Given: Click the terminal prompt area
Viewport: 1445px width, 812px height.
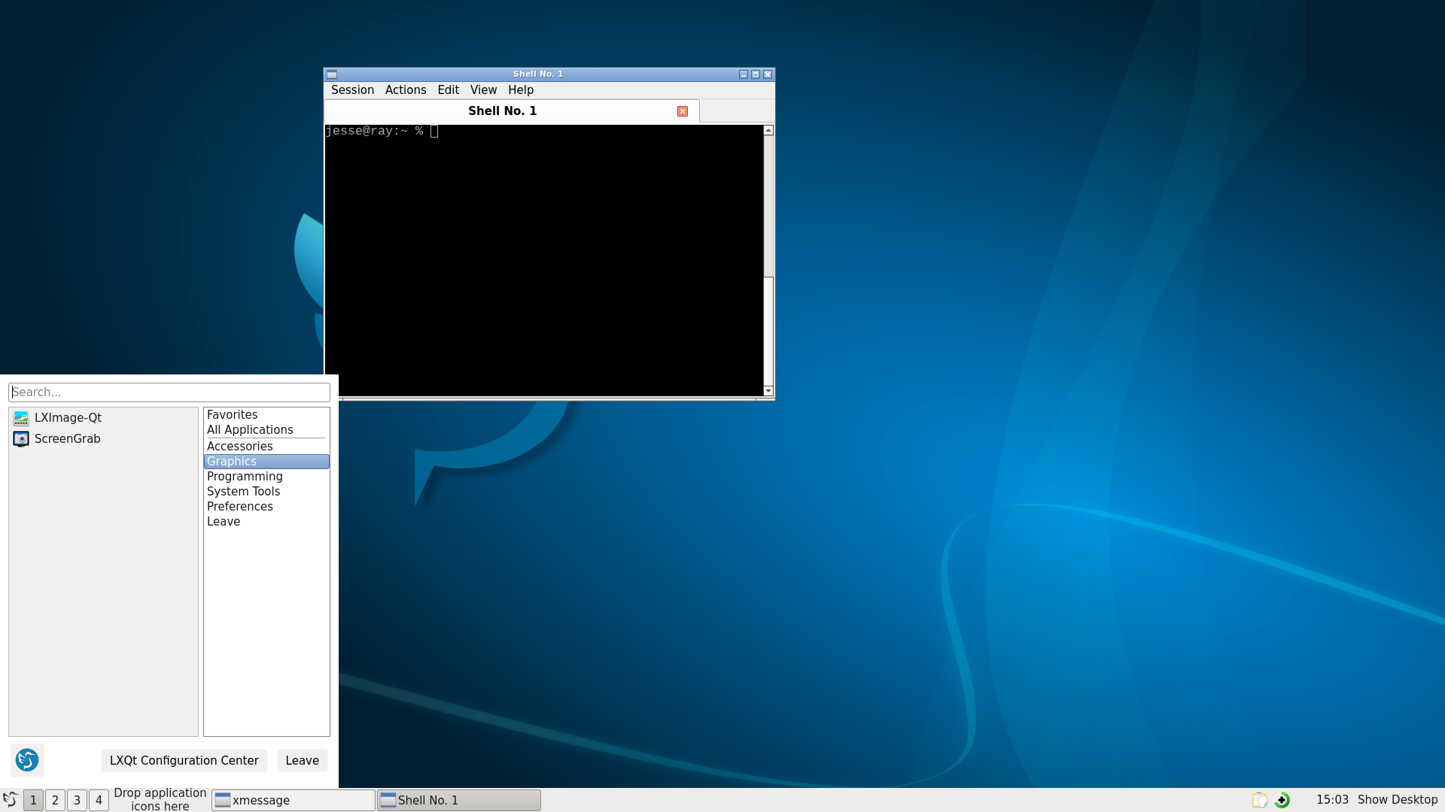Looking at the screenshot, I should (543, 260).
